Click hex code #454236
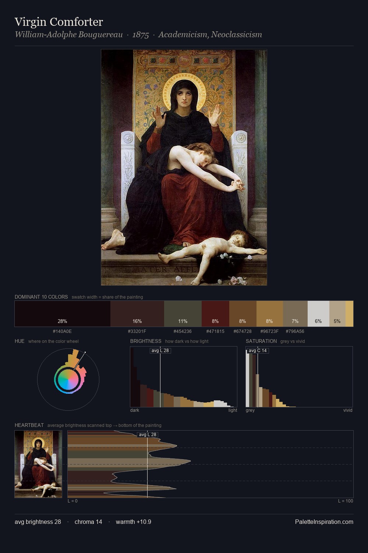The height and width of the screenshot is (553, 368). click(183, 331)
